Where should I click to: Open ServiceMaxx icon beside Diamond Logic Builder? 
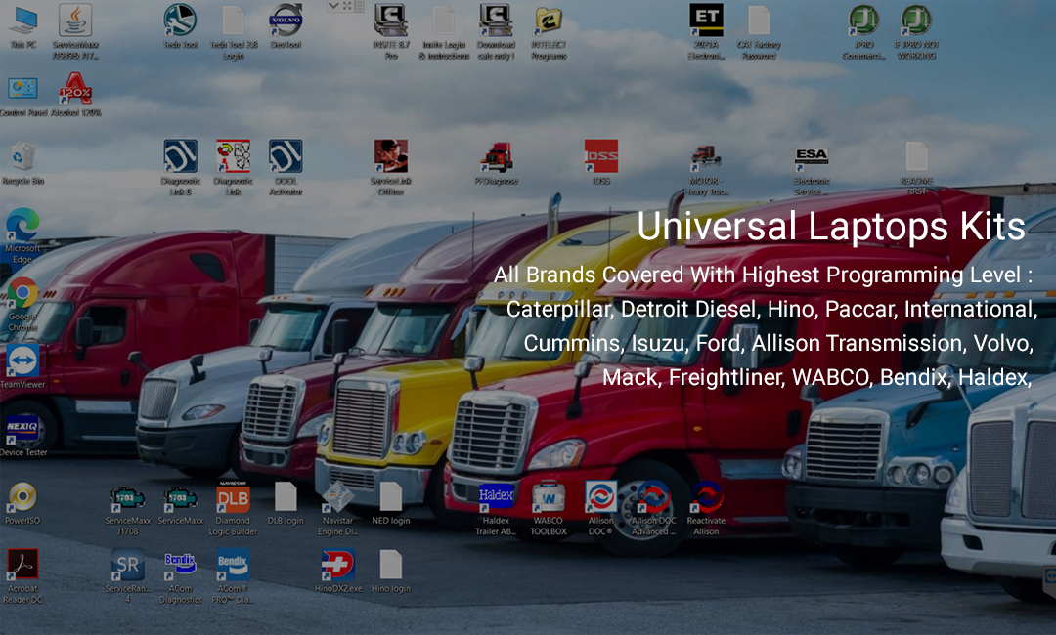(x=181, y=504)
